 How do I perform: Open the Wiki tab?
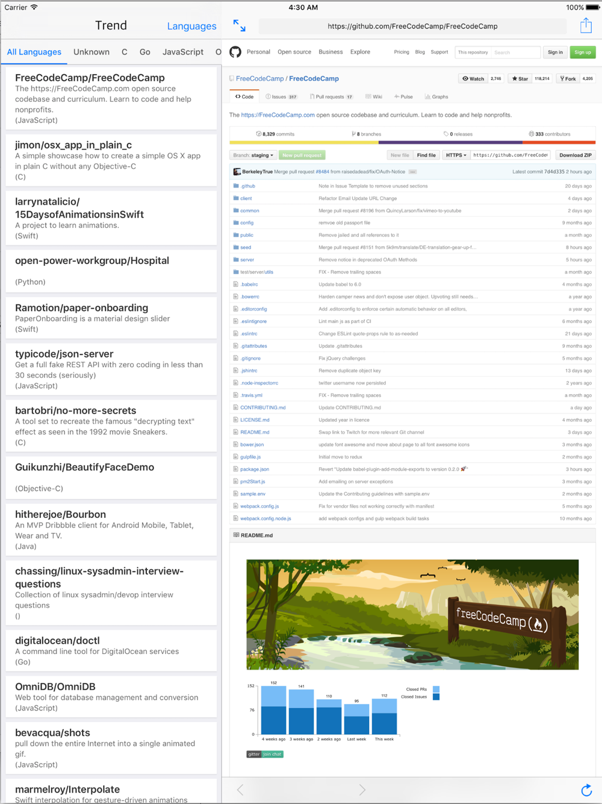pos(374,96)
